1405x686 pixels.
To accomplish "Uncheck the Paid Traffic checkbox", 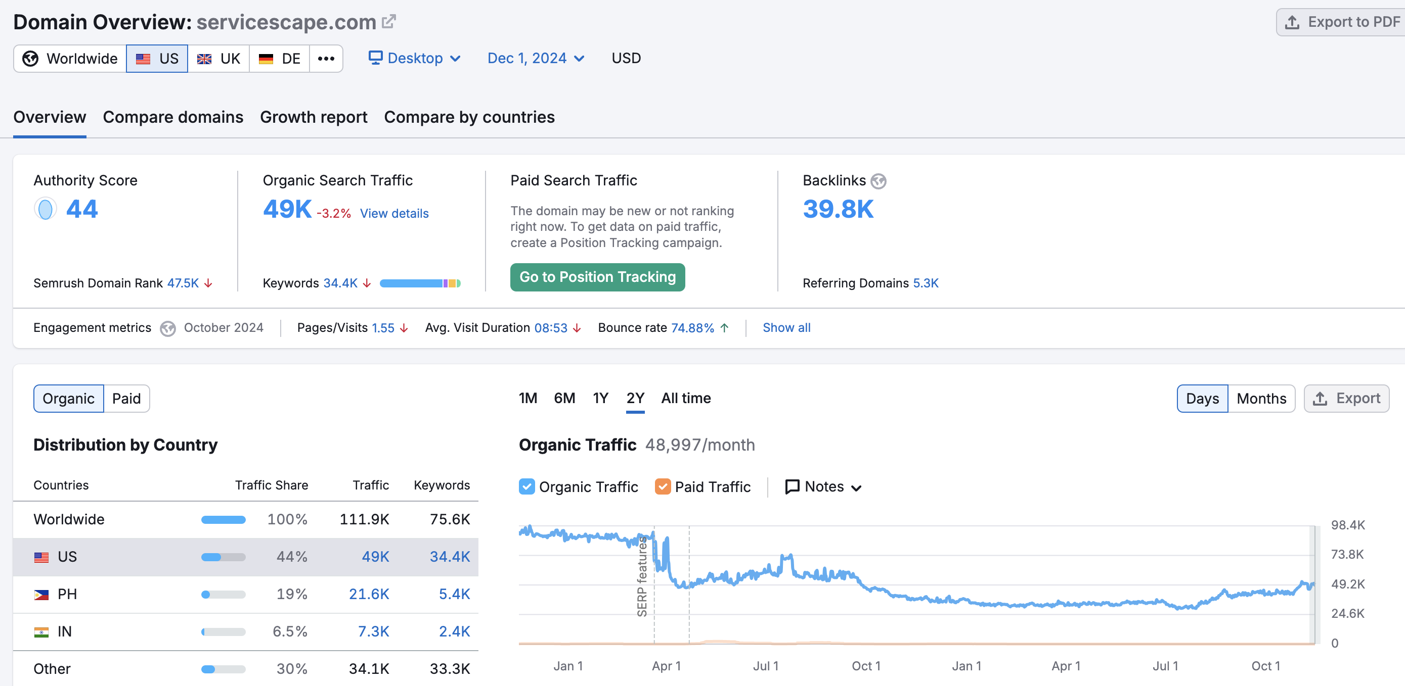I will (662, 486).
